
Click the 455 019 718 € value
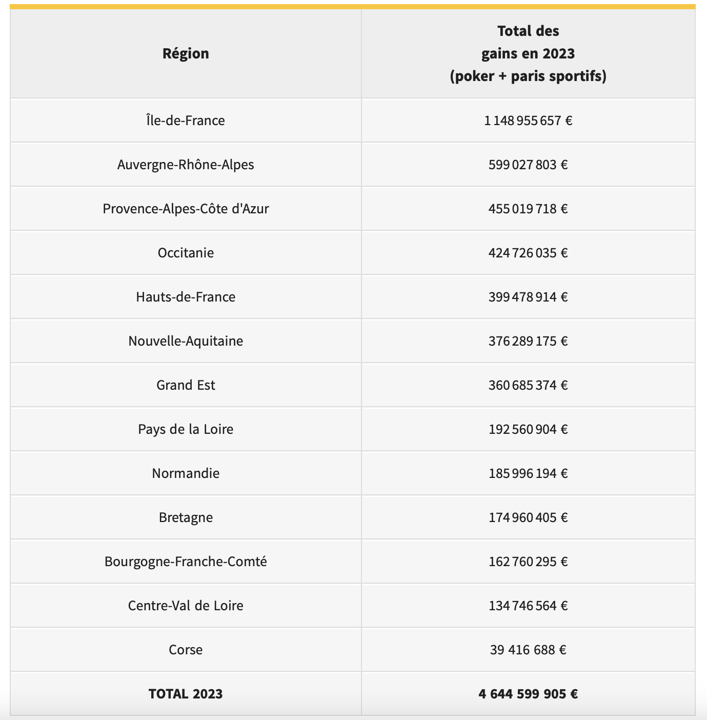pyautogui.click(x=528, y=209)
